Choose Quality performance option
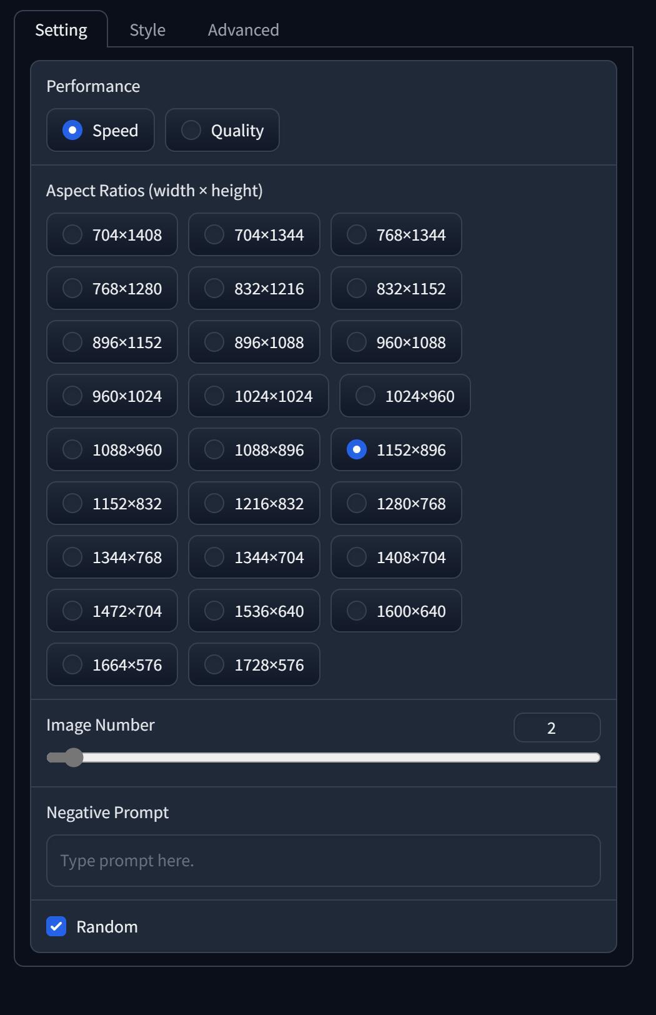The image size is (656, 1015). 222,130
